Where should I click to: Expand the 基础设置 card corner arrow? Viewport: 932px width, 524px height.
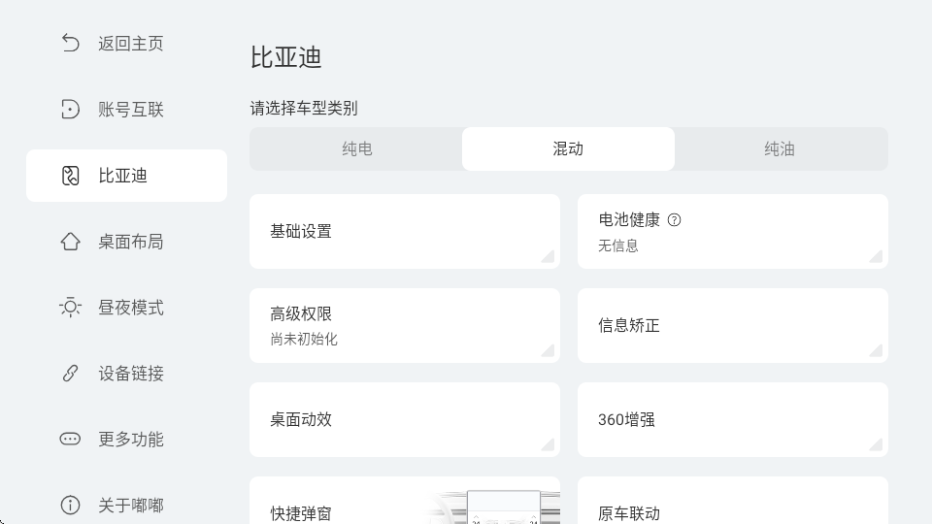coord(549,256)
